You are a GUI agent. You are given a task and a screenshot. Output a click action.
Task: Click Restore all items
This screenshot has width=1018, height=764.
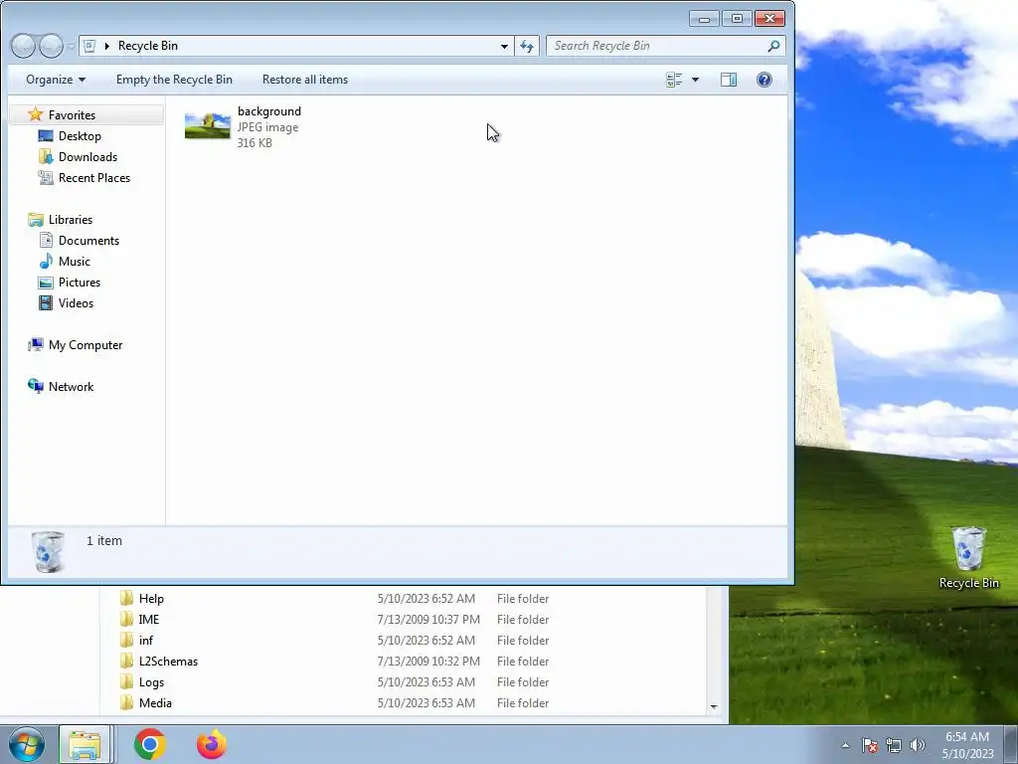click(x=304, y=80)
